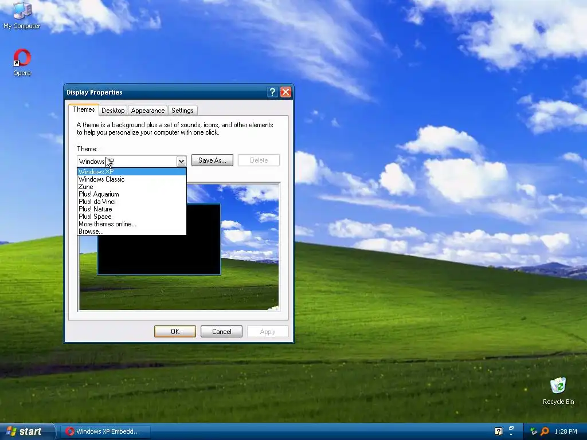
Task: Close the Display Properties dialog
Action: click(285, 92)
